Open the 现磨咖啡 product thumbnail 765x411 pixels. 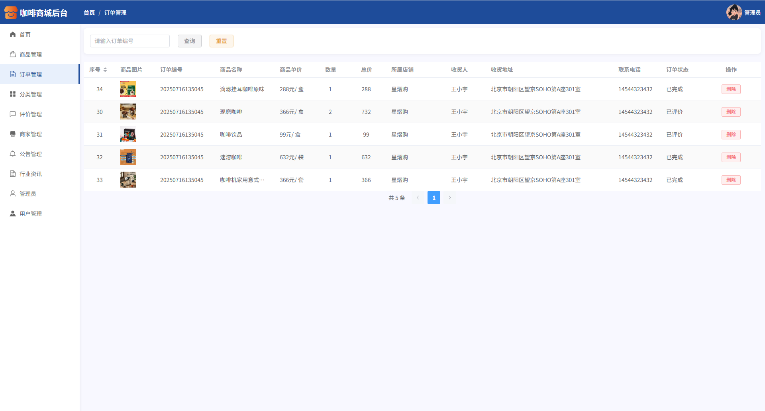(x=128, y=112)
